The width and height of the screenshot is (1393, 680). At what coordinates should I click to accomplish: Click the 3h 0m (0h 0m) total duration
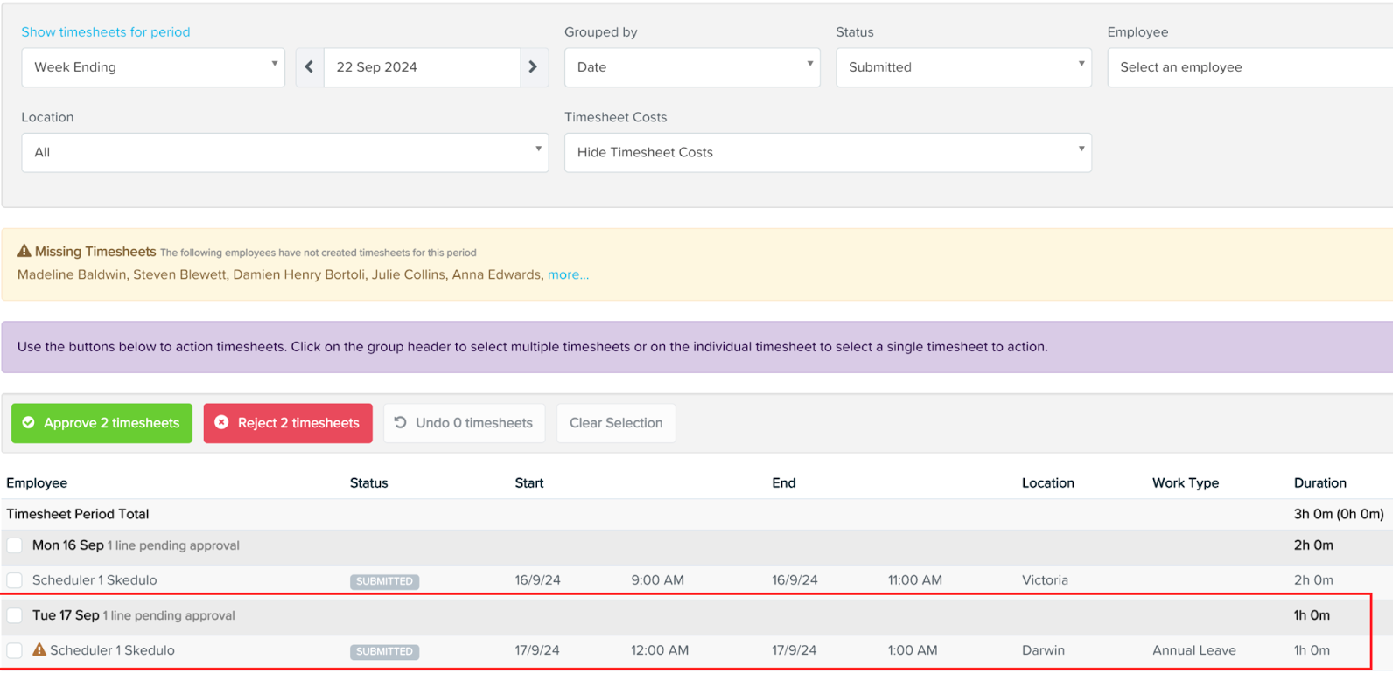[1339, 514]
